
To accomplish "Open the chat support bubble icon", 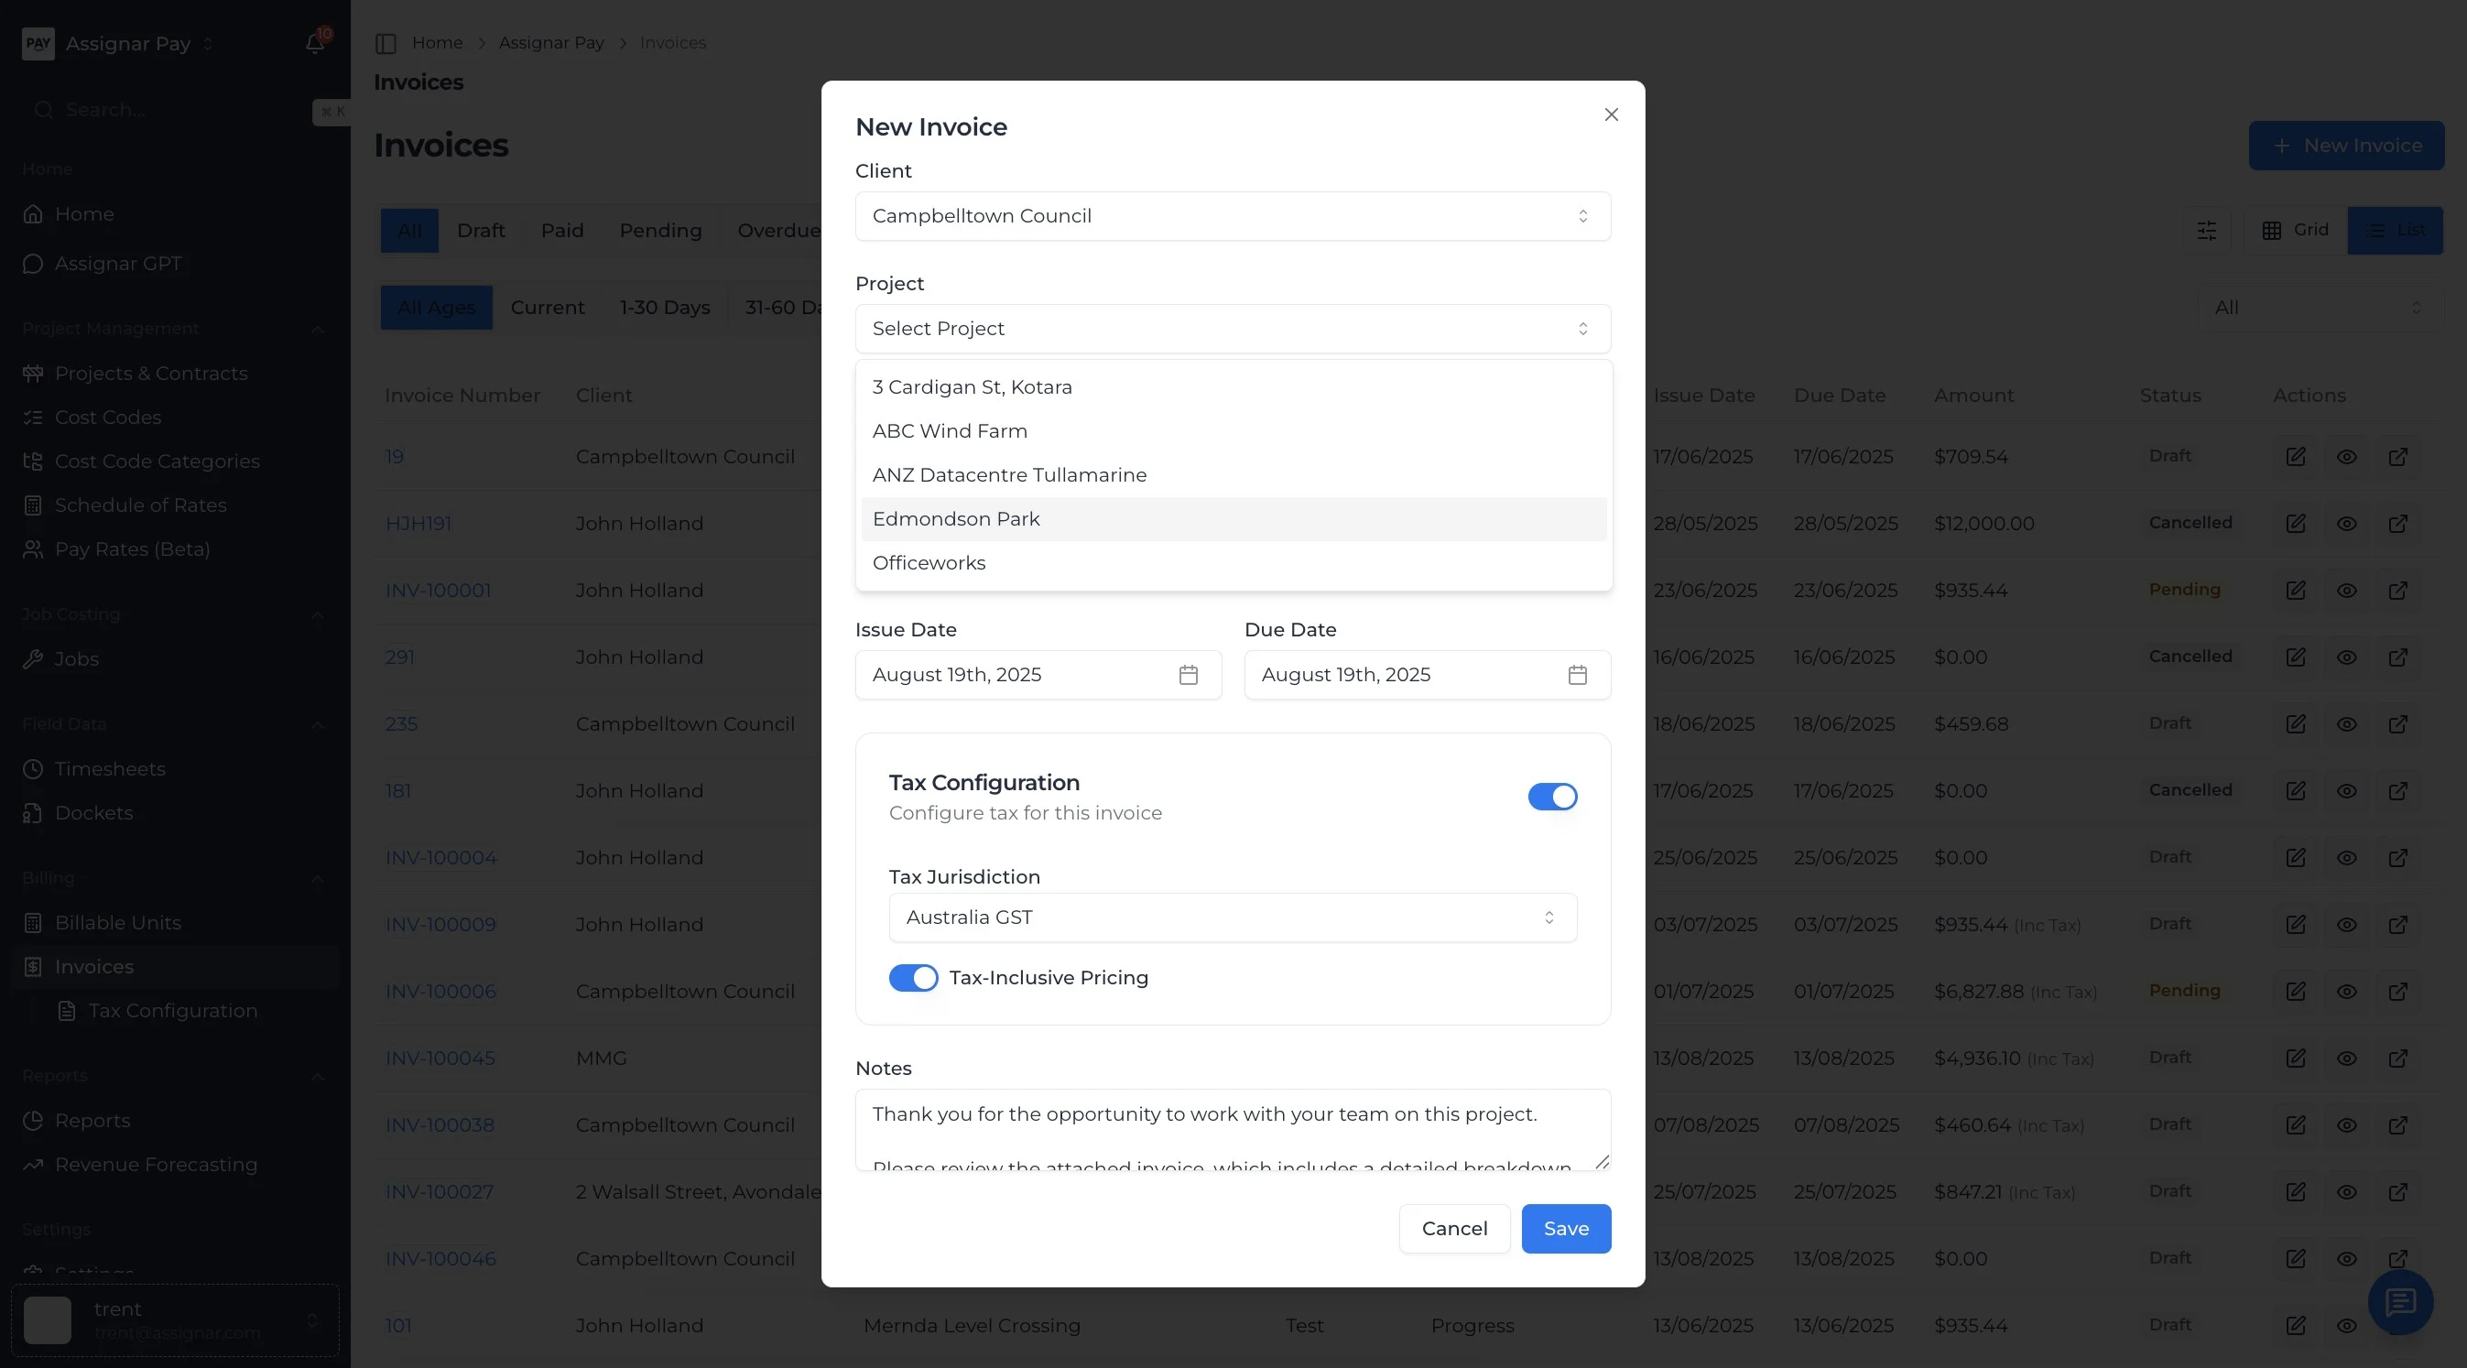I will [2400, 1302].
